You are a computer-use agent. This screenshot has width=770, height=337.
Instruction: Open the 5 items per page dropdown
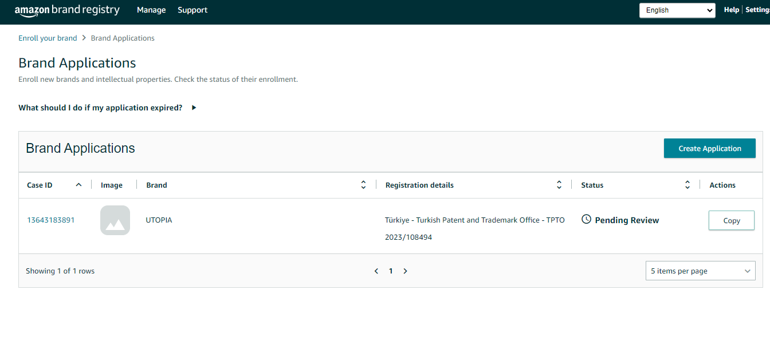[700, 271]
